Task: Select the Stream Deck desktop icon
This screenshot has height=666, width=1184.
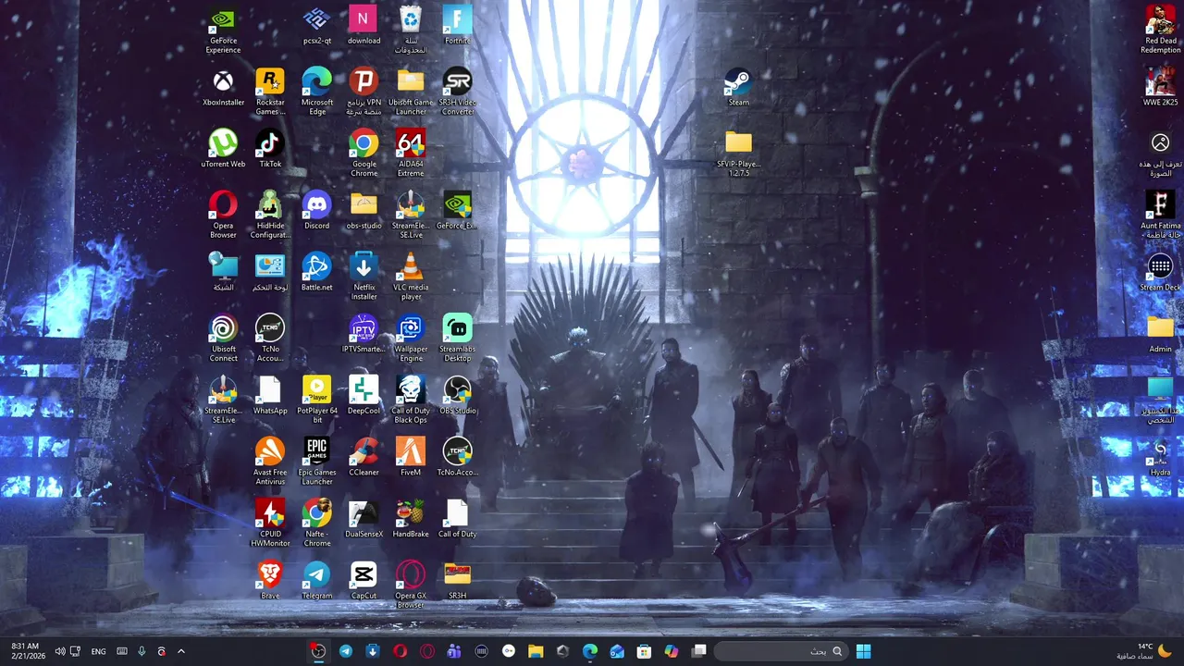Action: tap(1160, 273)
